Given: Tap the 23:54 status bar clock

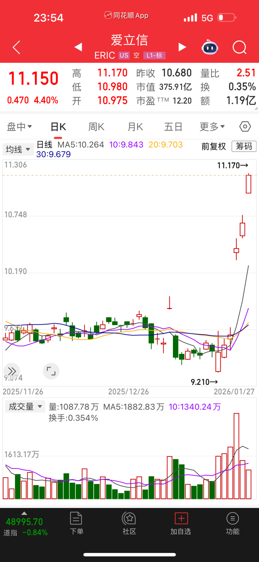Looking at the screenshot, I should pyautogui.click(x=49, y=18).
